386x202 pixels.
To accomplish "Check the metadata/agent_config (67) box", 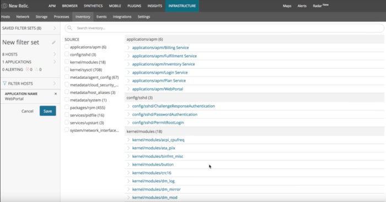I will [67, 77].
